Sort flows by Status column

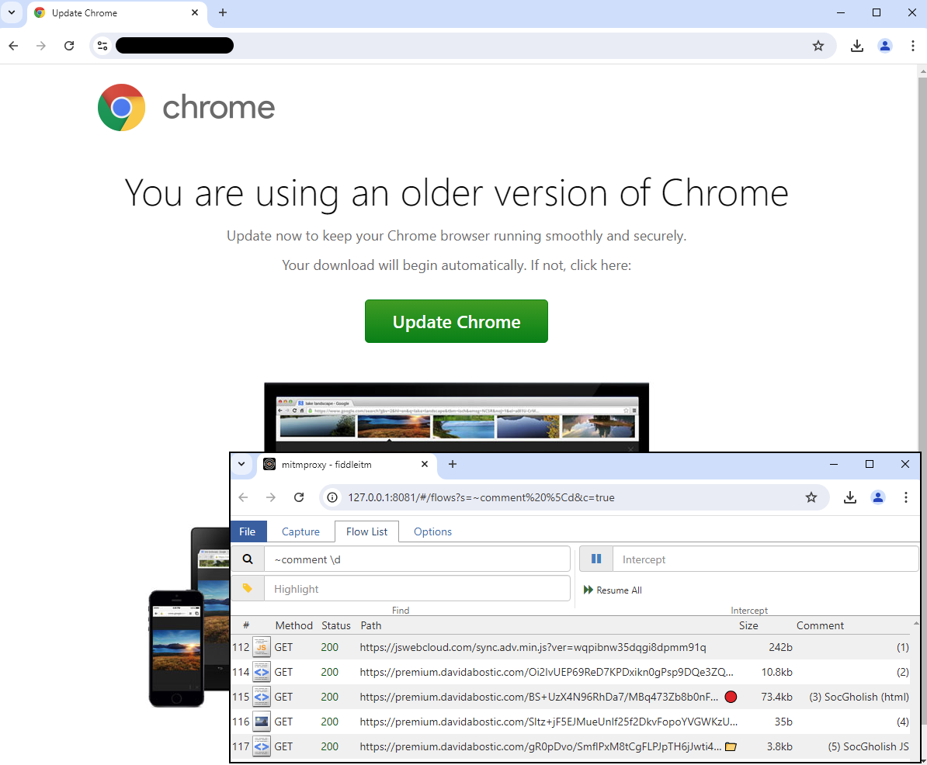coord(336,625)
